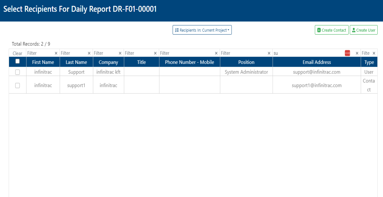Sort by the Email Address column header
The width and height of the screenshot is (383, 197).
click(317, 62)
